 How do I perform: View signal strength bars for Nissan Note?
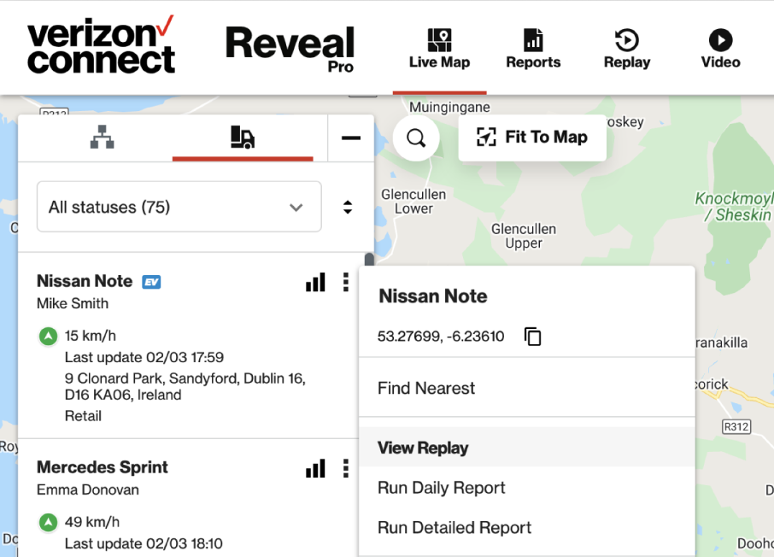[315, 282]
